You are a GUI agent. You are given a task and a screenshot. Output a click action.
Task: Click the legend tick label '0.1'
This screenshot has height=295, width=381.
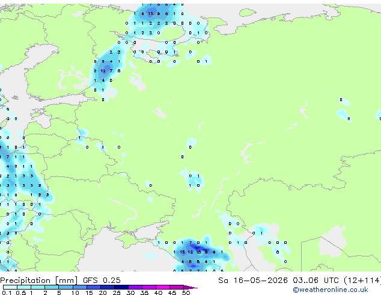[7, 293]
